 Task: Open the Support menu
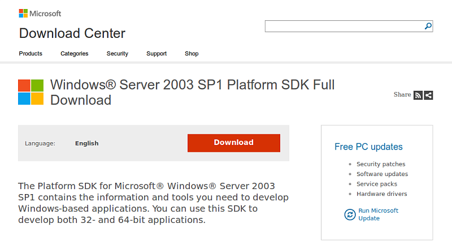pyautogui.click(x=157, y=54)
